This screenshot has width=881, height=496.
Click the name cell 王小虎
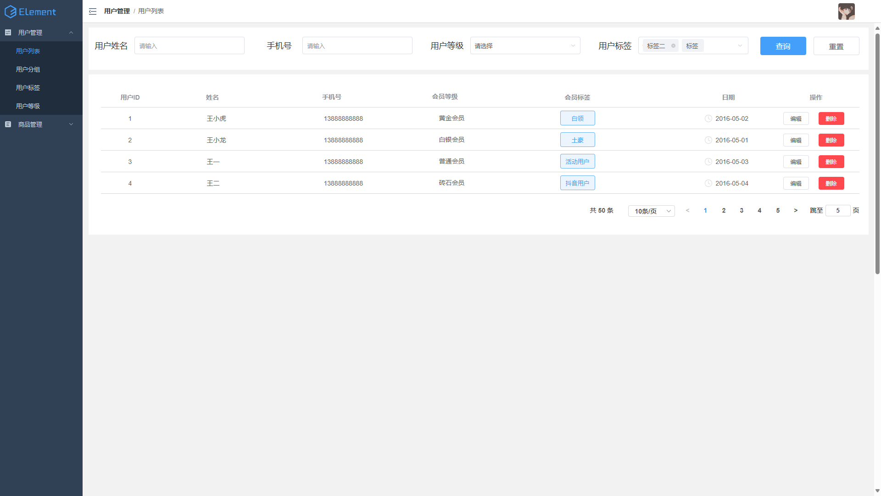(x=216, y=118)
